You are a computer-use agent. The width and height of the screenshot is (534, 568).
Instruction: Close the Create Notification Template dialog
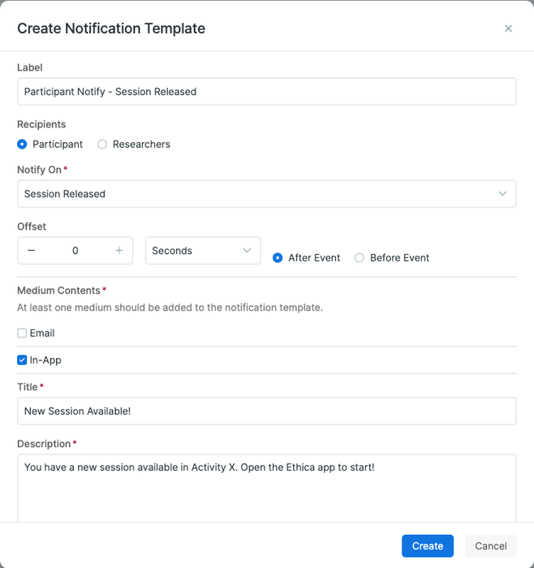point(508,28)
